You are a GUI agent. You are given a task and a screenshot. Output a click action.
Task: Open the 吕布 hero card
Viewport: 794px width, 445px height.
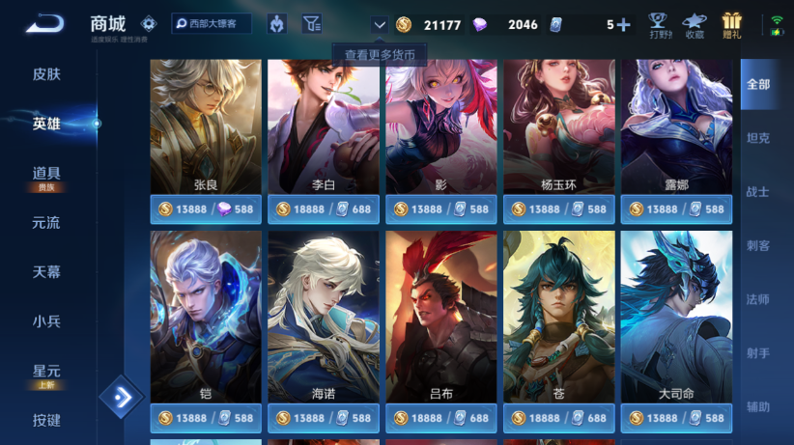(441, 317)
